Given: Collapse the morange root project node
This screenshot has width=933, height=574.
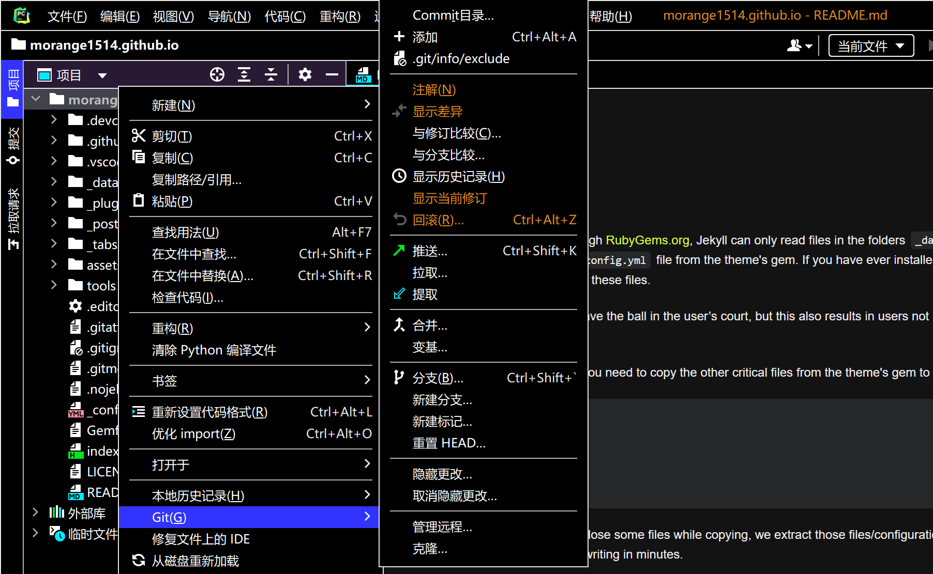Looking at the screenshot, I should [36, 99].
